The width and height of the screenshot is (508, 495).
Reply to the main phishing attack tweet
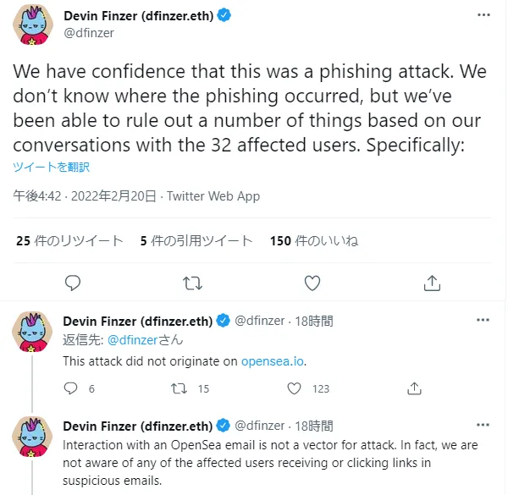73,283
